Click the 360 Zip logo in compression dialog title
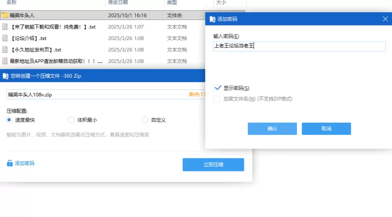This screenshot has height=217, width=392. 5,76
